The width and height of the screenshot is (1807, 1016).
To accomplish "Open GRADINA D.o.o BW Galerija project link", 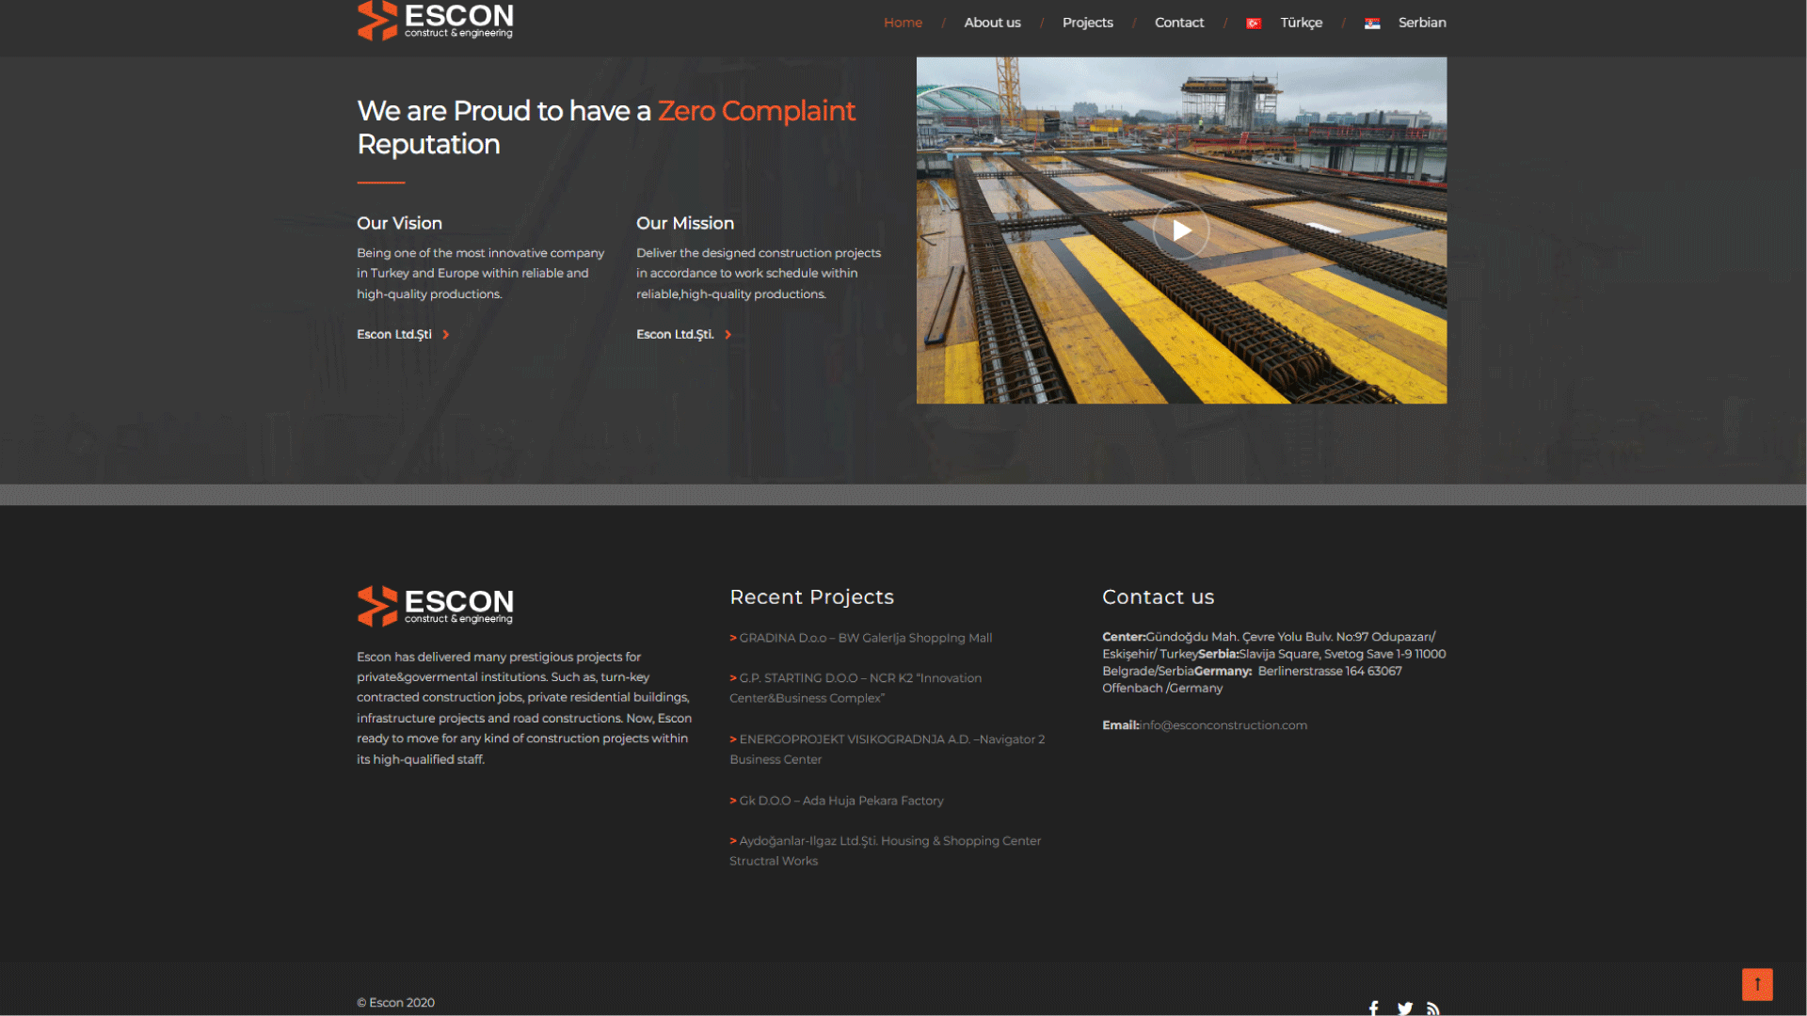I will click(865, 638).
